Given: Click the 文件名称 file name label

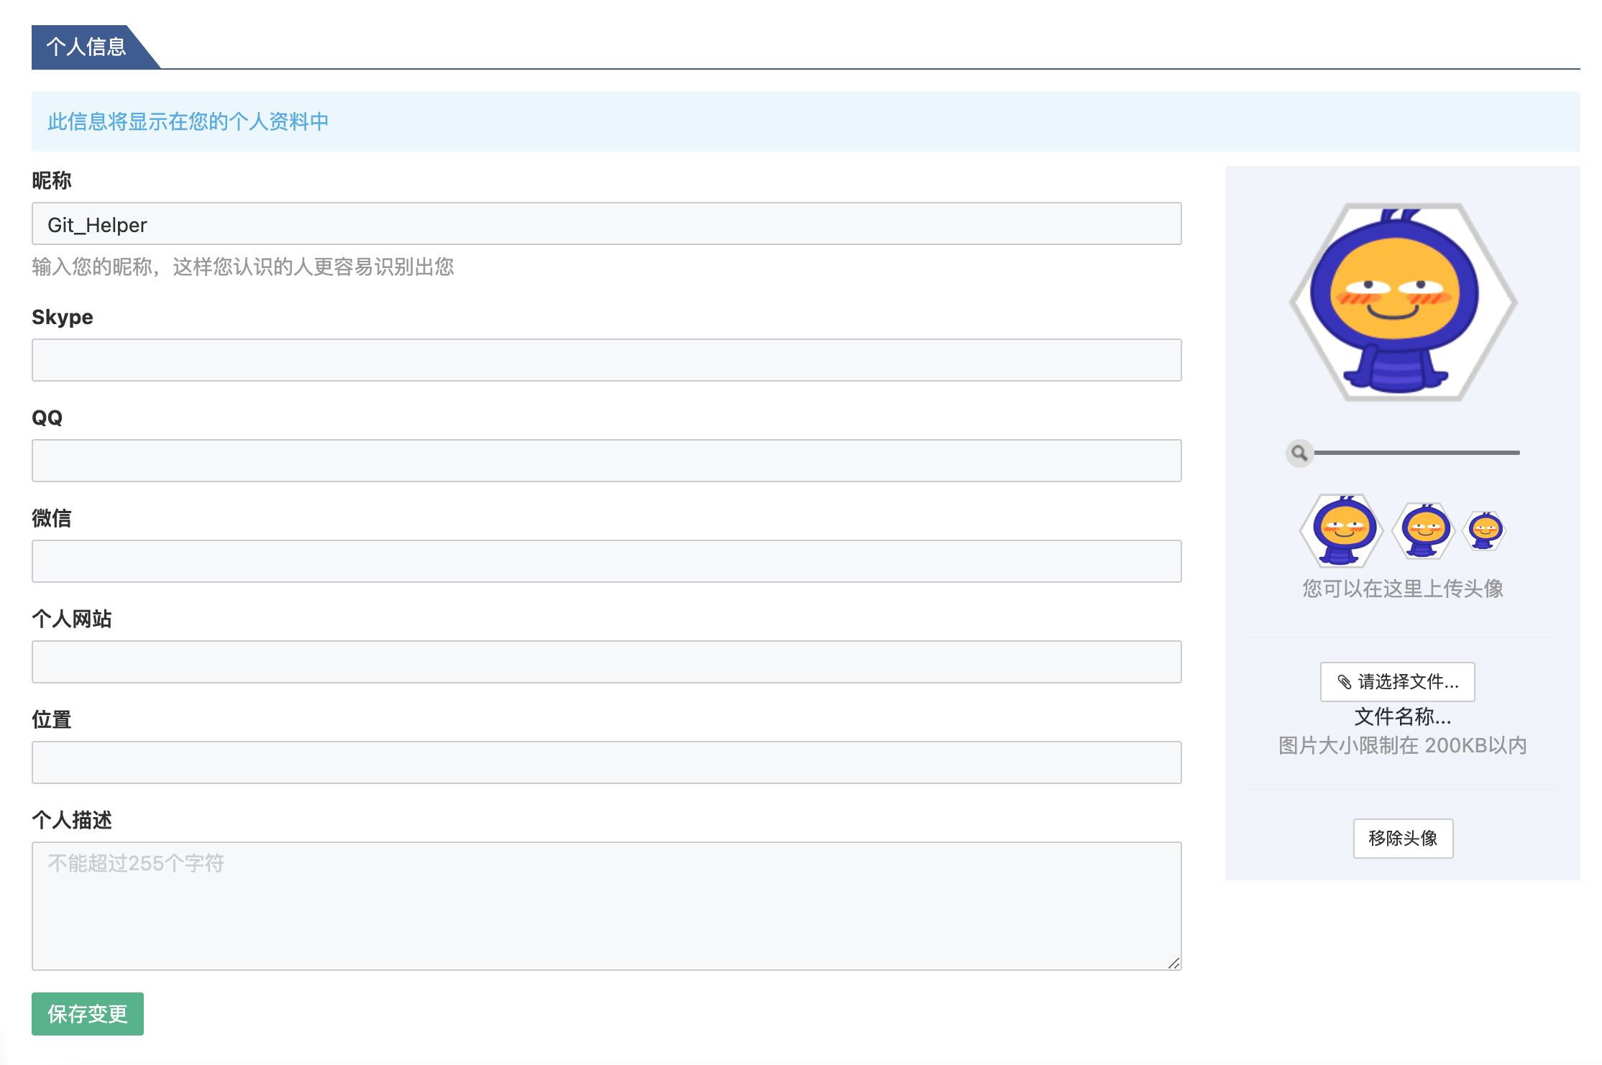Looking at the screenshot, I should (1402, 716).
